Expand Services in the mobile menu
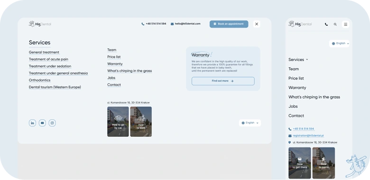 coord(298,60)
